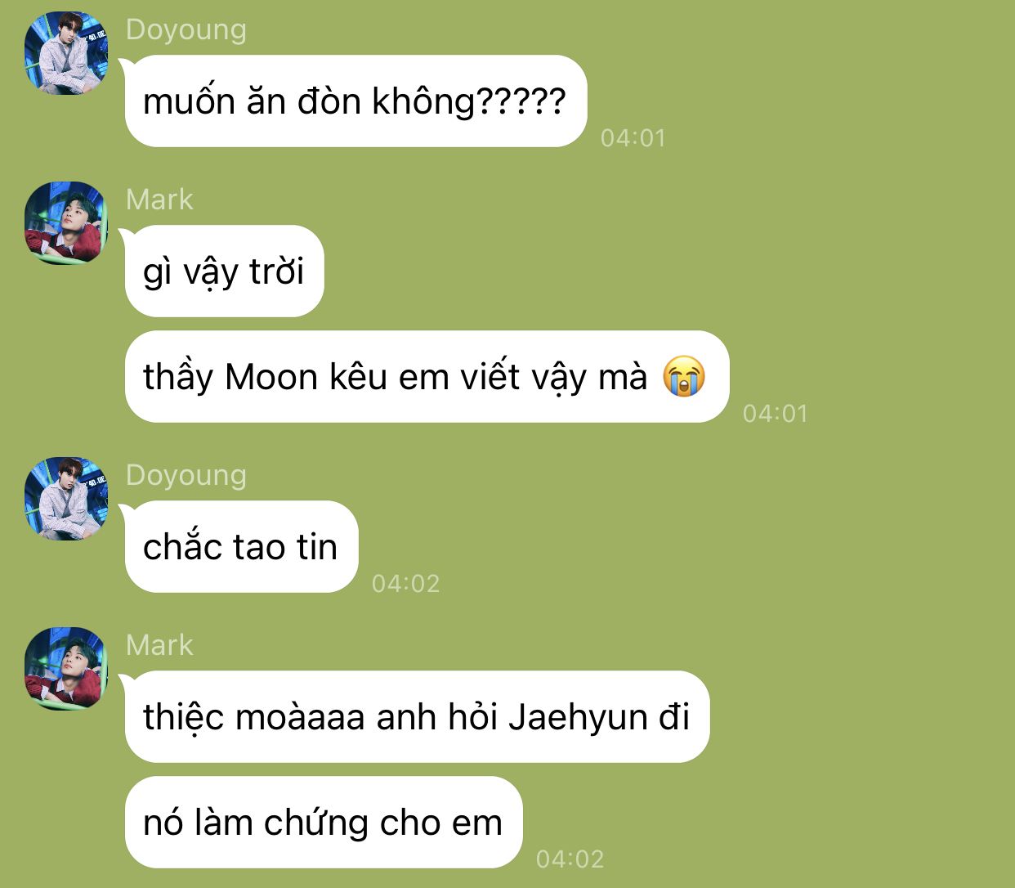Tap Mark's avatar above 'thiệc moàaaa' message
Screen dimensions: 1015x888
pos(66,668)
